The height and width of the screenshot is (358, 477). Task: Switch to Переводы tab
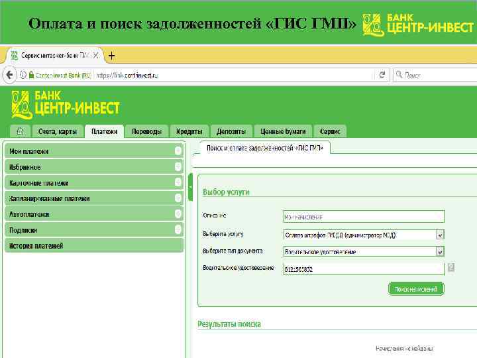(x=146, y=131)
